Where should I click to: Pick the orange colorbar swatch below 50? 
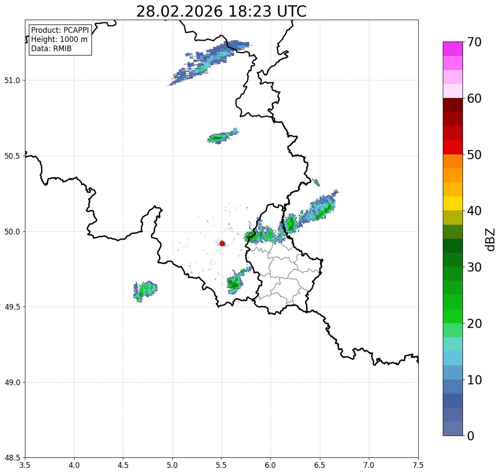point(453,161)
